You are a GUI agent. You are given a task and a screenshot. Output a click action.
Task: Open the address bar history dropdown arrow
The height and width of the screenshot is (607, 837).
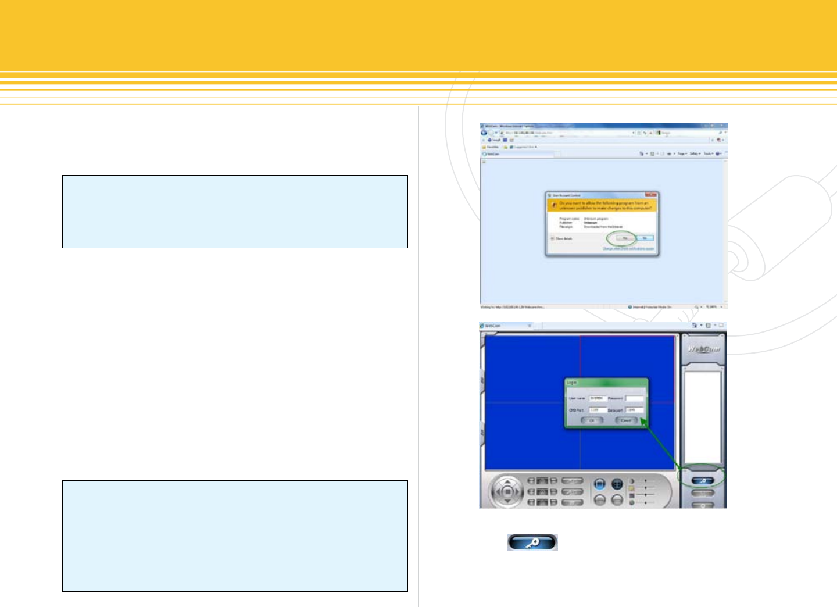634,133
